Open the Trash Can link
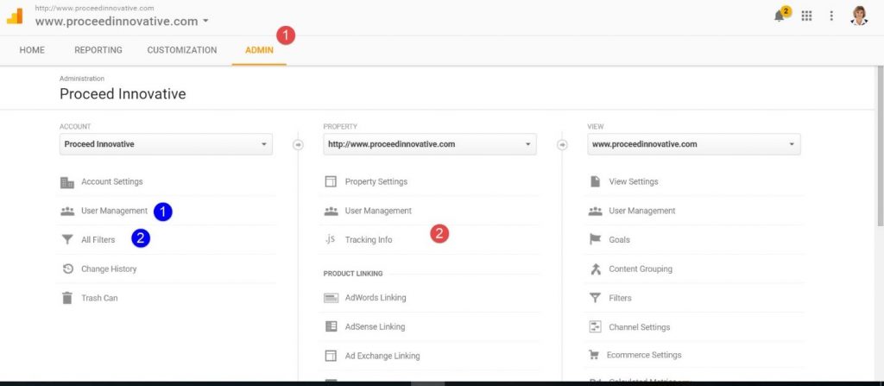884x386 pixels. click(x=99, y=298)
